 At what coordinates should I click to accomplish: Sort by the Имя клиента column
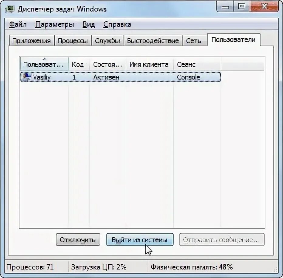tap(149, 64)
